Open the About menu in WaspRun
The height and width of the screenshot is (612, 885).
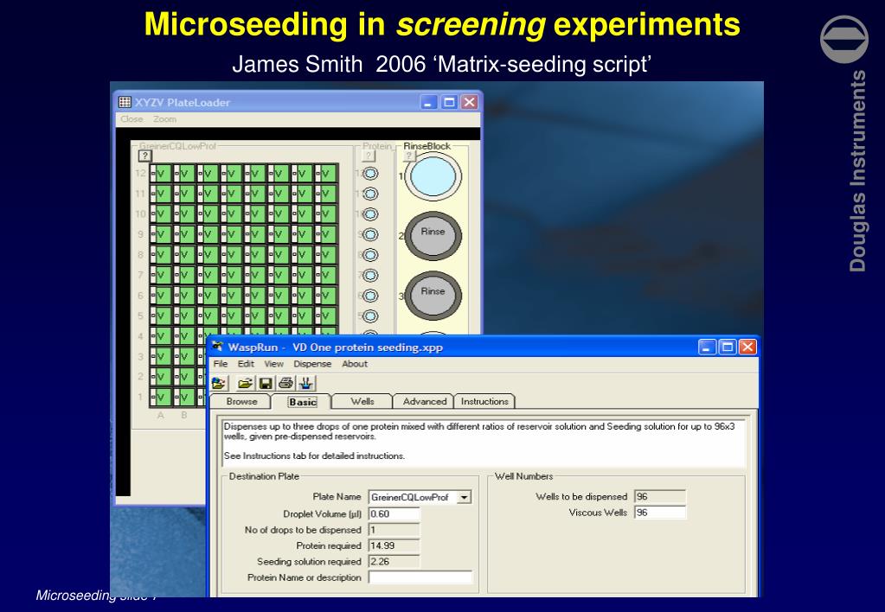click(x=355, y=364)
